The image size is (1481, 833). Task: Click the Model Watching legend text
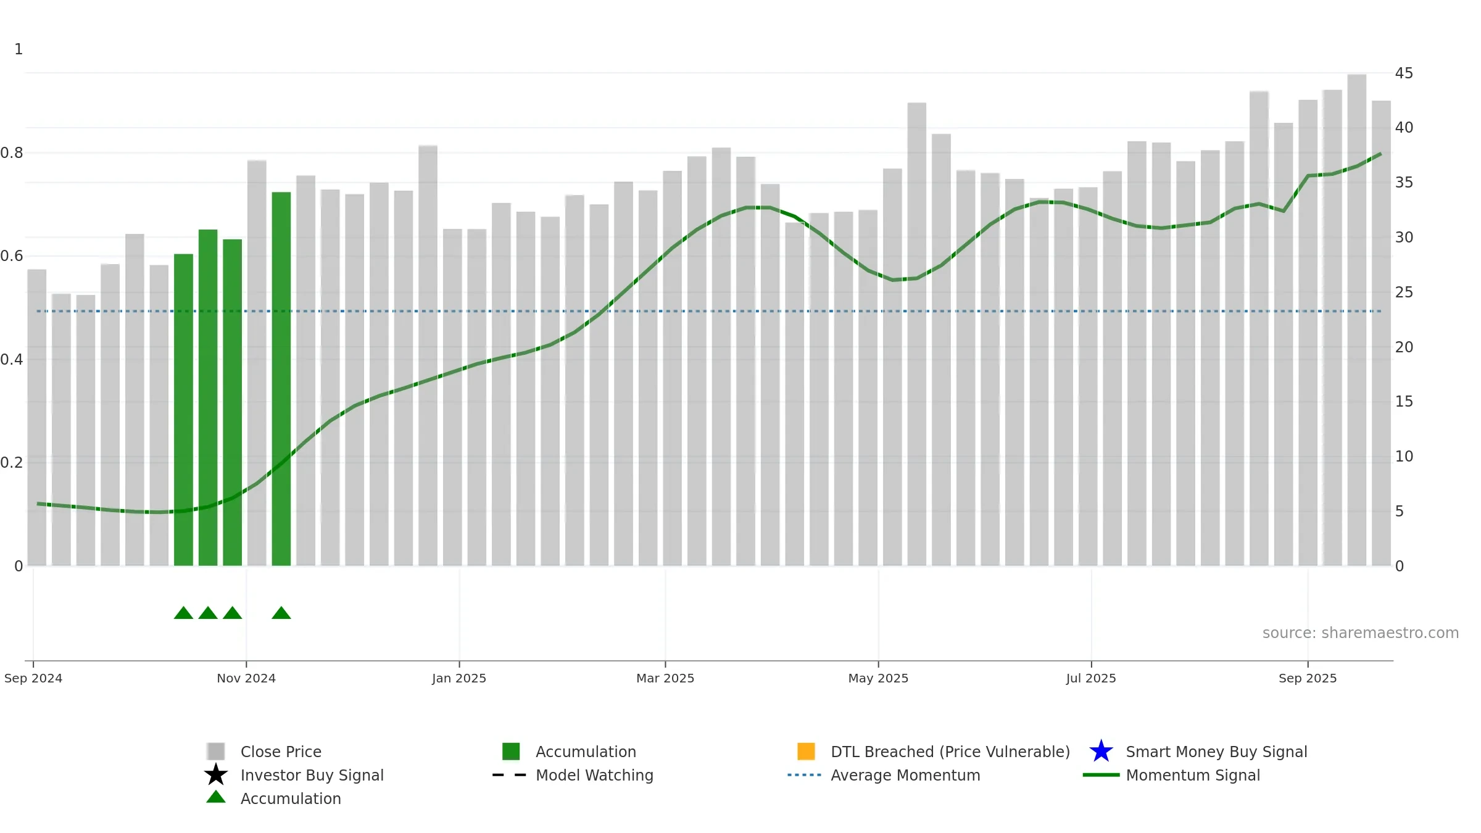[x=594, y=775]
